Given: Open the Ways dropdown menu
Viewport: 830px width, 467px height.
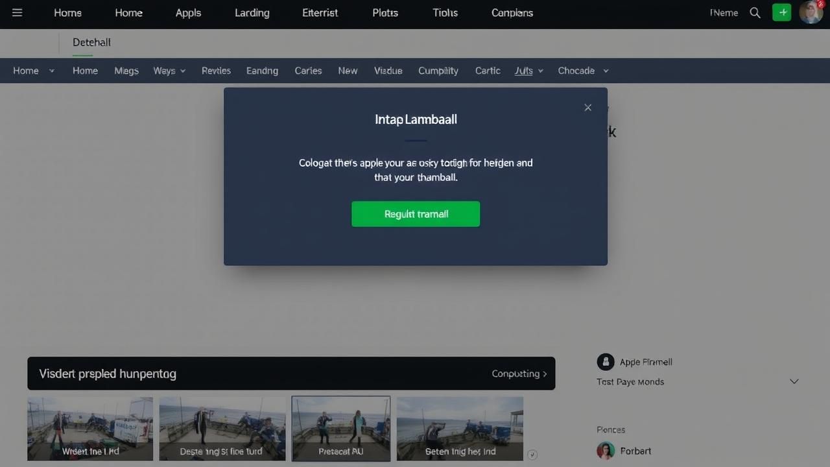Looking at the screenshot, I should [x=169, y=71].
